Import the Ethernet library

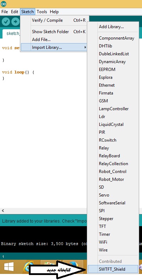(113, 85)
